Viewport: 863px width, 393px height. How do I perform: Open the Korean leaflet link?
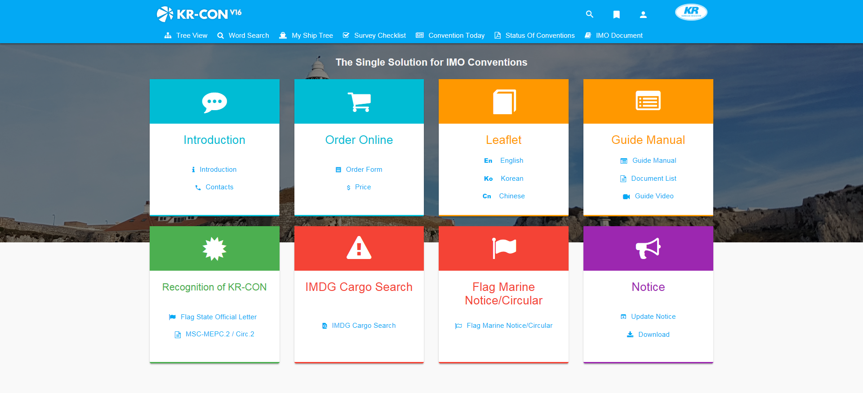click(x=512, y=179)
